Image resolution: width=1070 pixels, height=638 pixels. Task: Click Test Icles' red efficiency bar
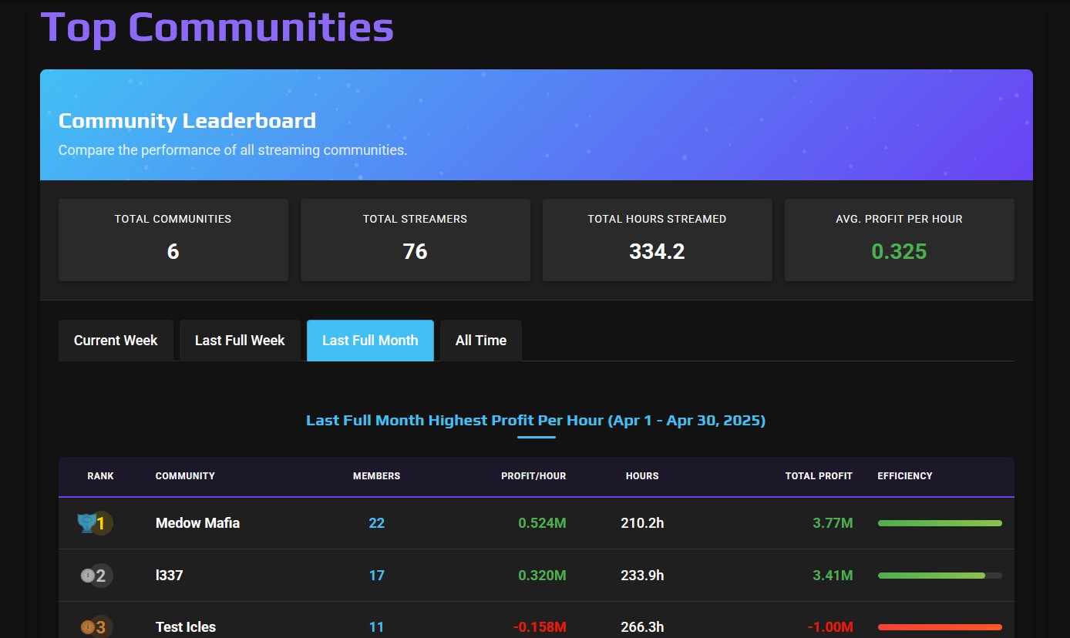(x=940, y=627)
